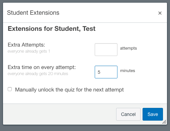The width and height of the screenshot is (170, 131).
Task: Close the Student Extensions dialog with X
Action: coord(160,13)
